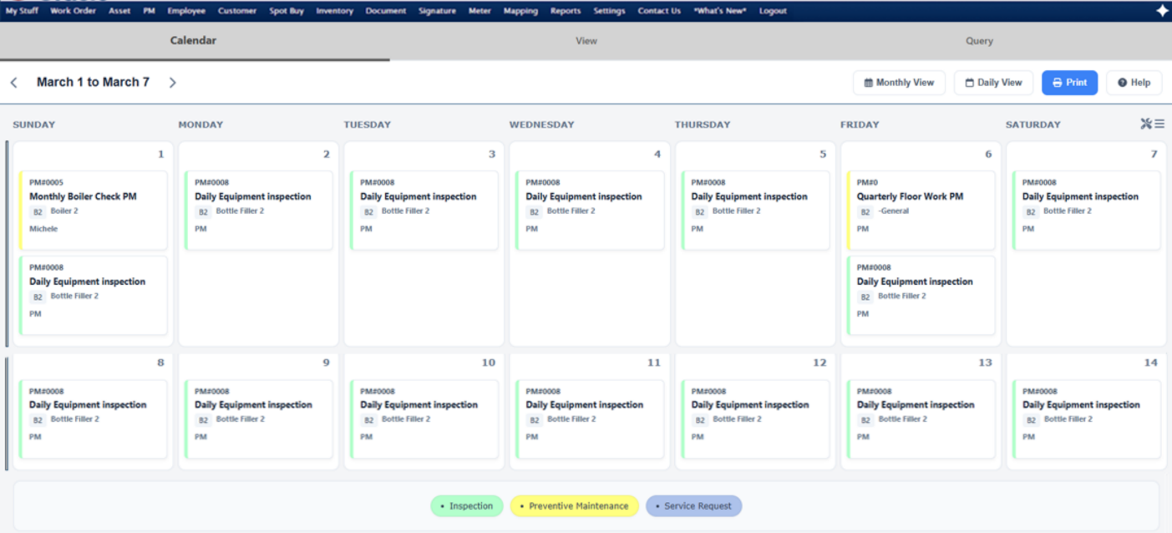Open Help
Image resolution: width=1172 pixels, height=533 pixels.
tap(1134, 83)
